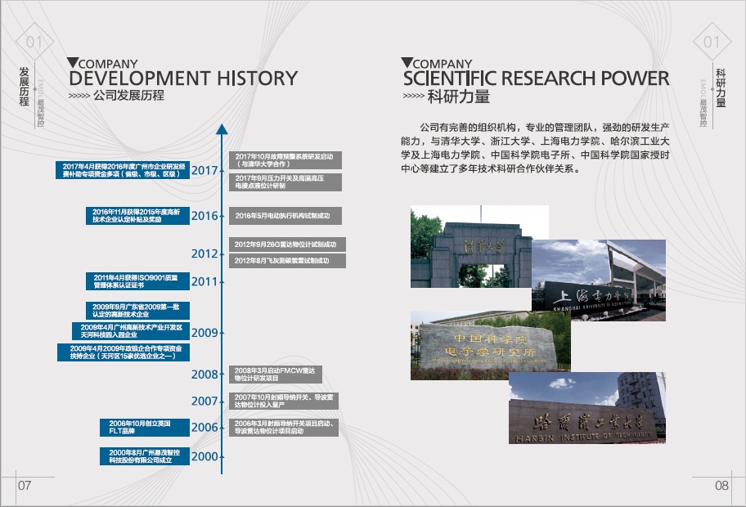746x507 pixels.
Task: Click the top-right diamond 01 badge
Action: pyautogui.click(x=712, y=42)
